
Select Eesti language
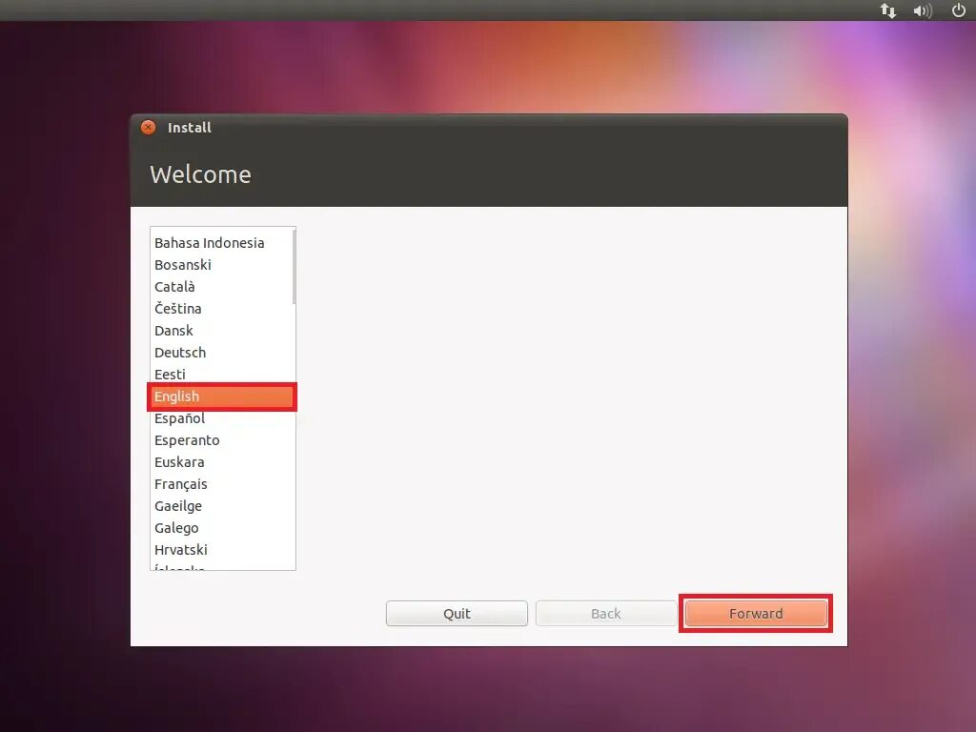click(221, 374)
